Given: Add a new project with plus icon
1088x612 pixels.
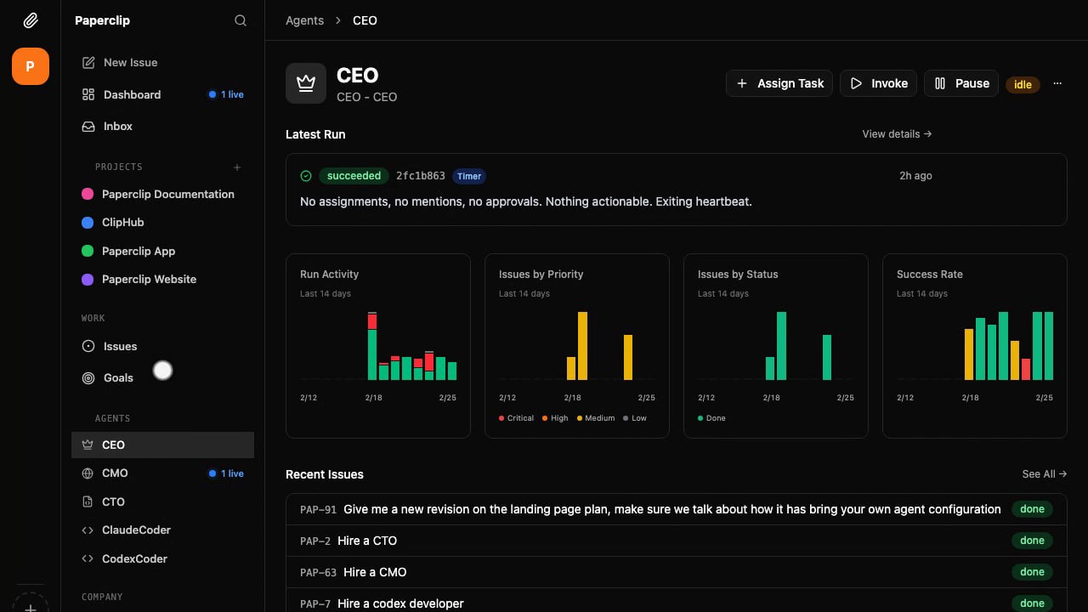Looking at the screenshot, I should (237, 167).
